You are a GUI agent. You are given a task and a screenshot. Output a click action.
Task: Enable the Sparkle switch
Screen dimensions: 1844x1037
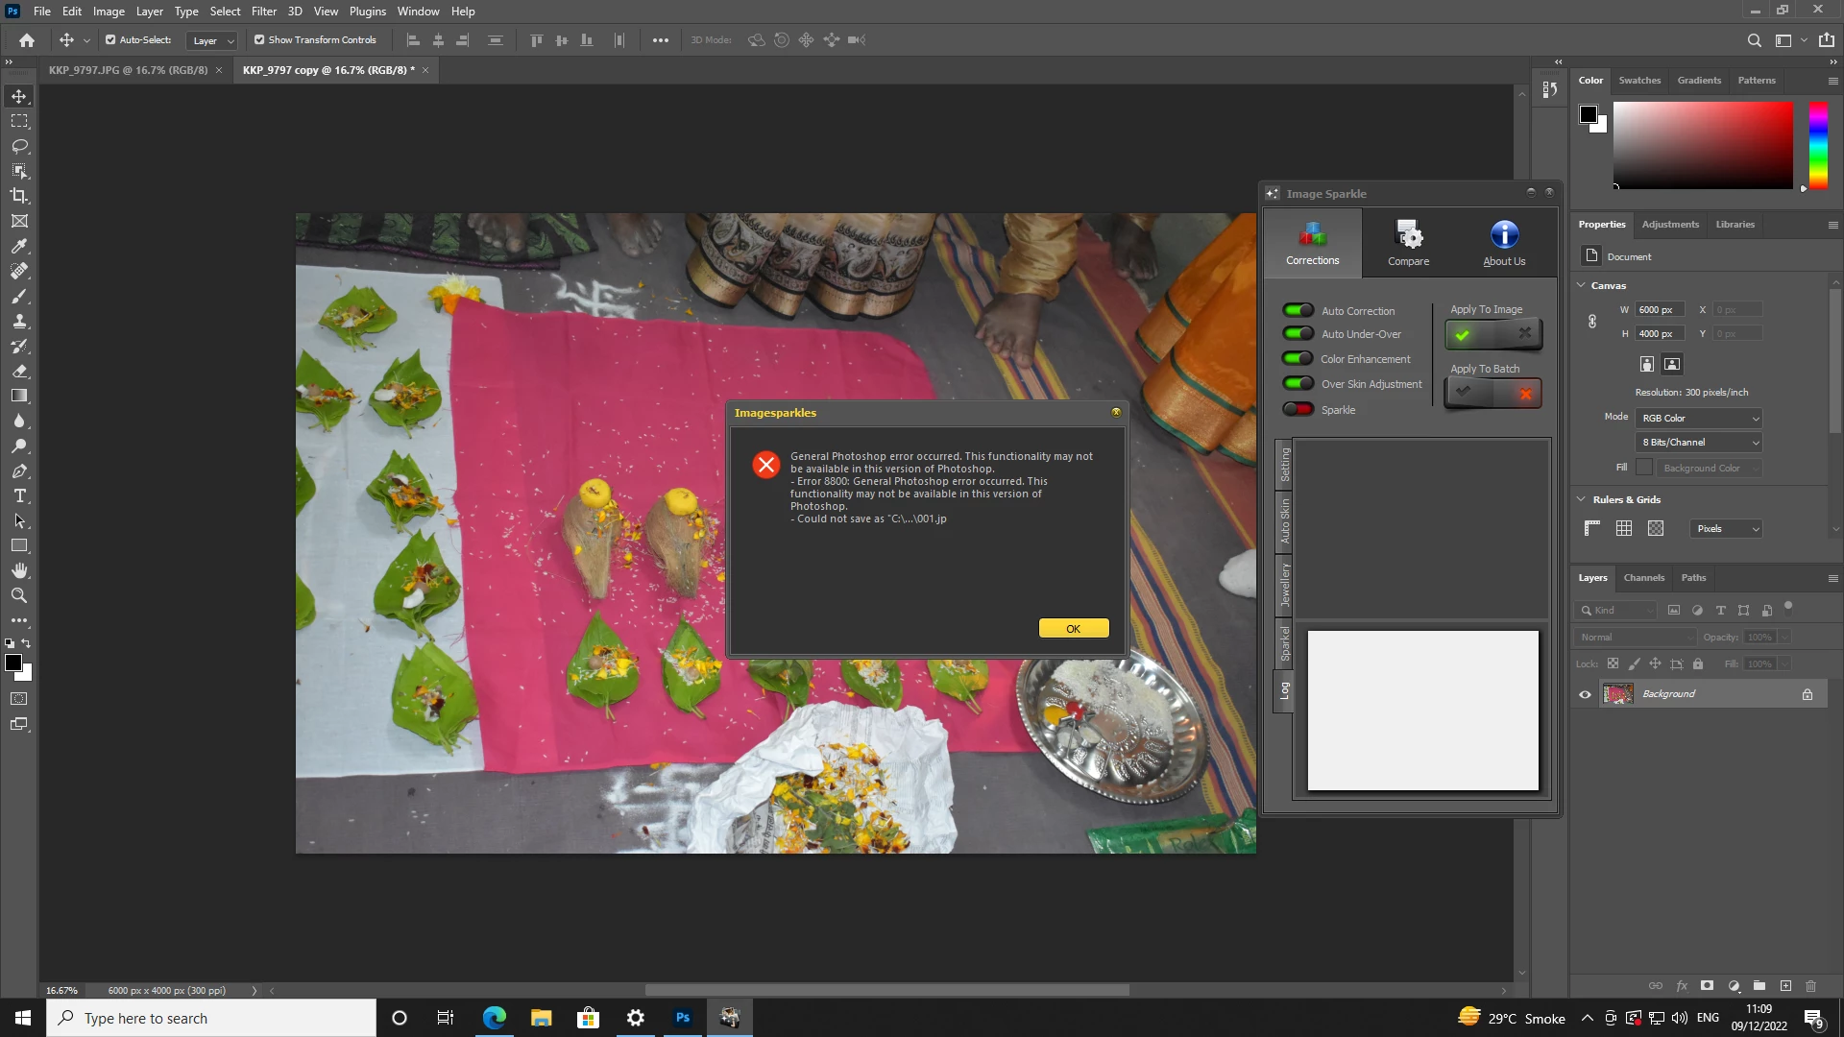coord(1298,409)
